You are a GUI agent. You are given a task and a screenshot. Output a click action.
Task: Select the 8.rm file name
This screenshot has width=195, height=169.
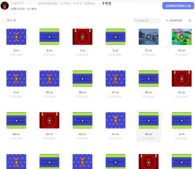[x=49, y=50]
